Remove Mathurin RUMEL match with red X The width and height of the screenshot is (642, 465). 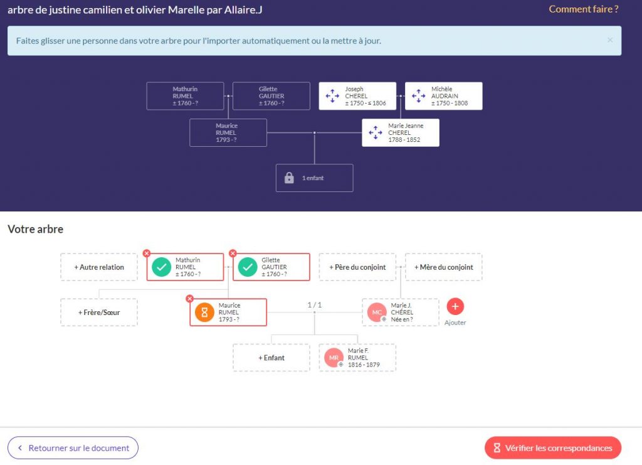(x=147, y=254)
